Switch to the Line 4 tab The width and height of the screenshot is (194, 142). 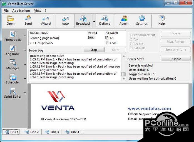(72, 132)
